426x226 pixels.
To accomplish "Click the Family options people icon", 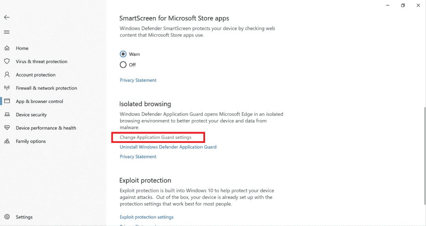I will 7,141.
